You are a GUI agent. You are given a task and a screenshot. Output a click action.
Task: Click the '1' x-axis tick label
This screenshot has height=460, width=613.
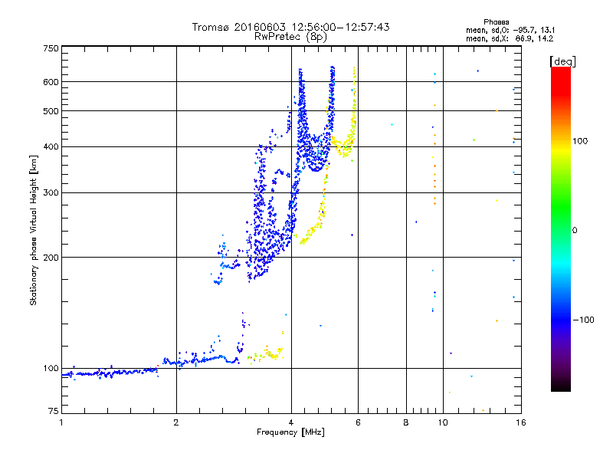point(61,422)
